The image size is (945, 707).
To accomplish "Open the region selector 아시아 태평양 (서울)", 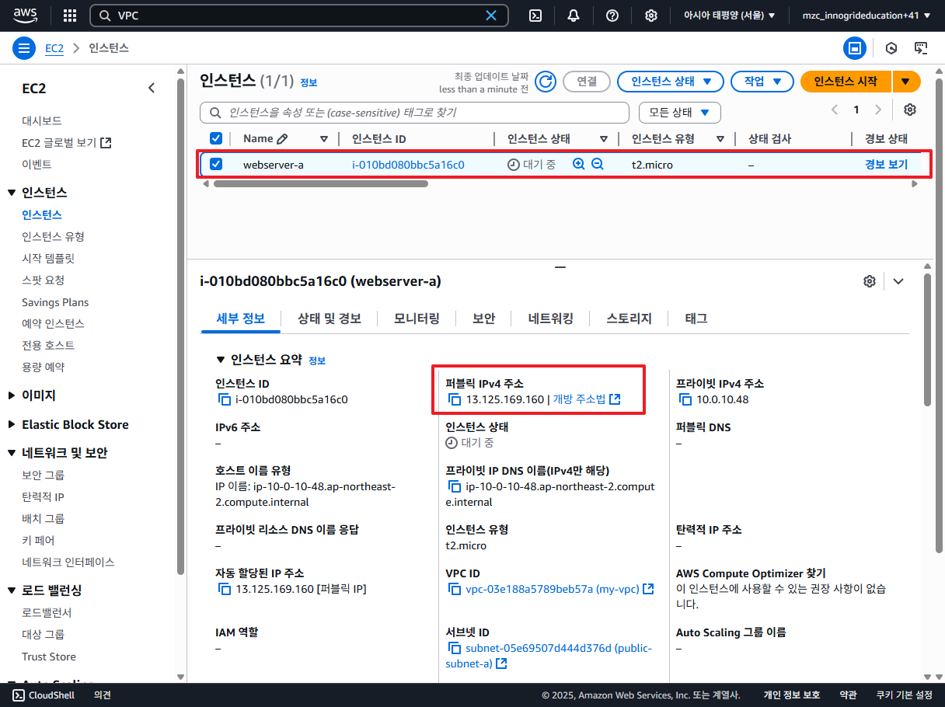I will (x=729, y=16).
